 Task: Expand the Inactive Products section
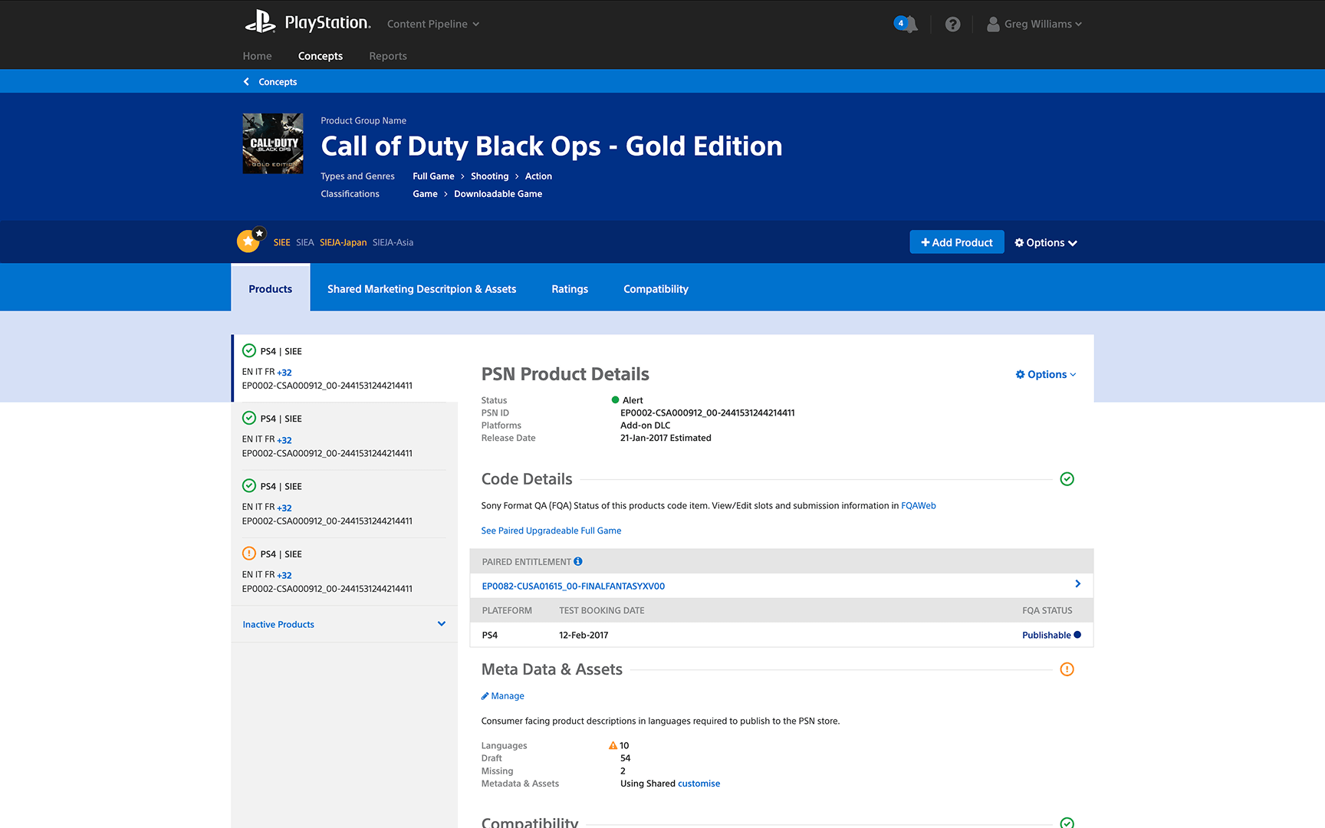(x=344, y=624)
